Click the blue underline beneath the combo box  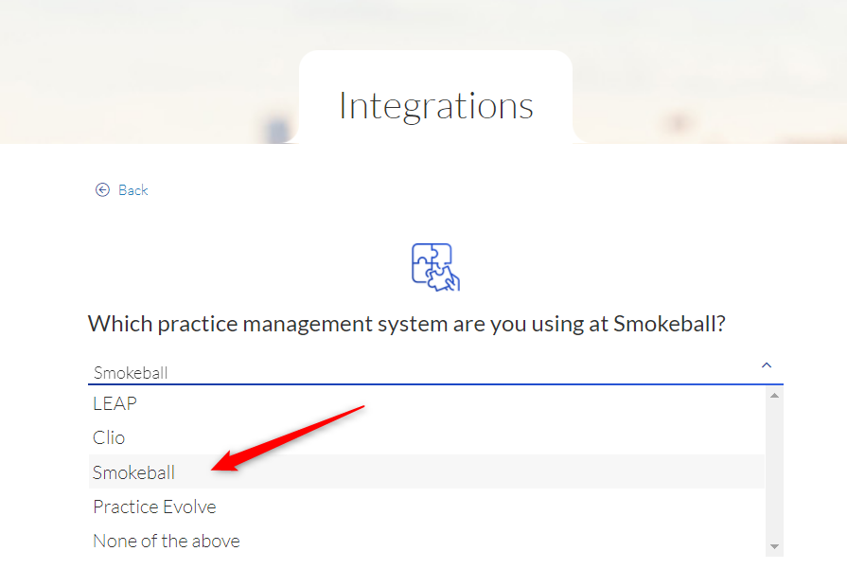(x=435, y=384)
